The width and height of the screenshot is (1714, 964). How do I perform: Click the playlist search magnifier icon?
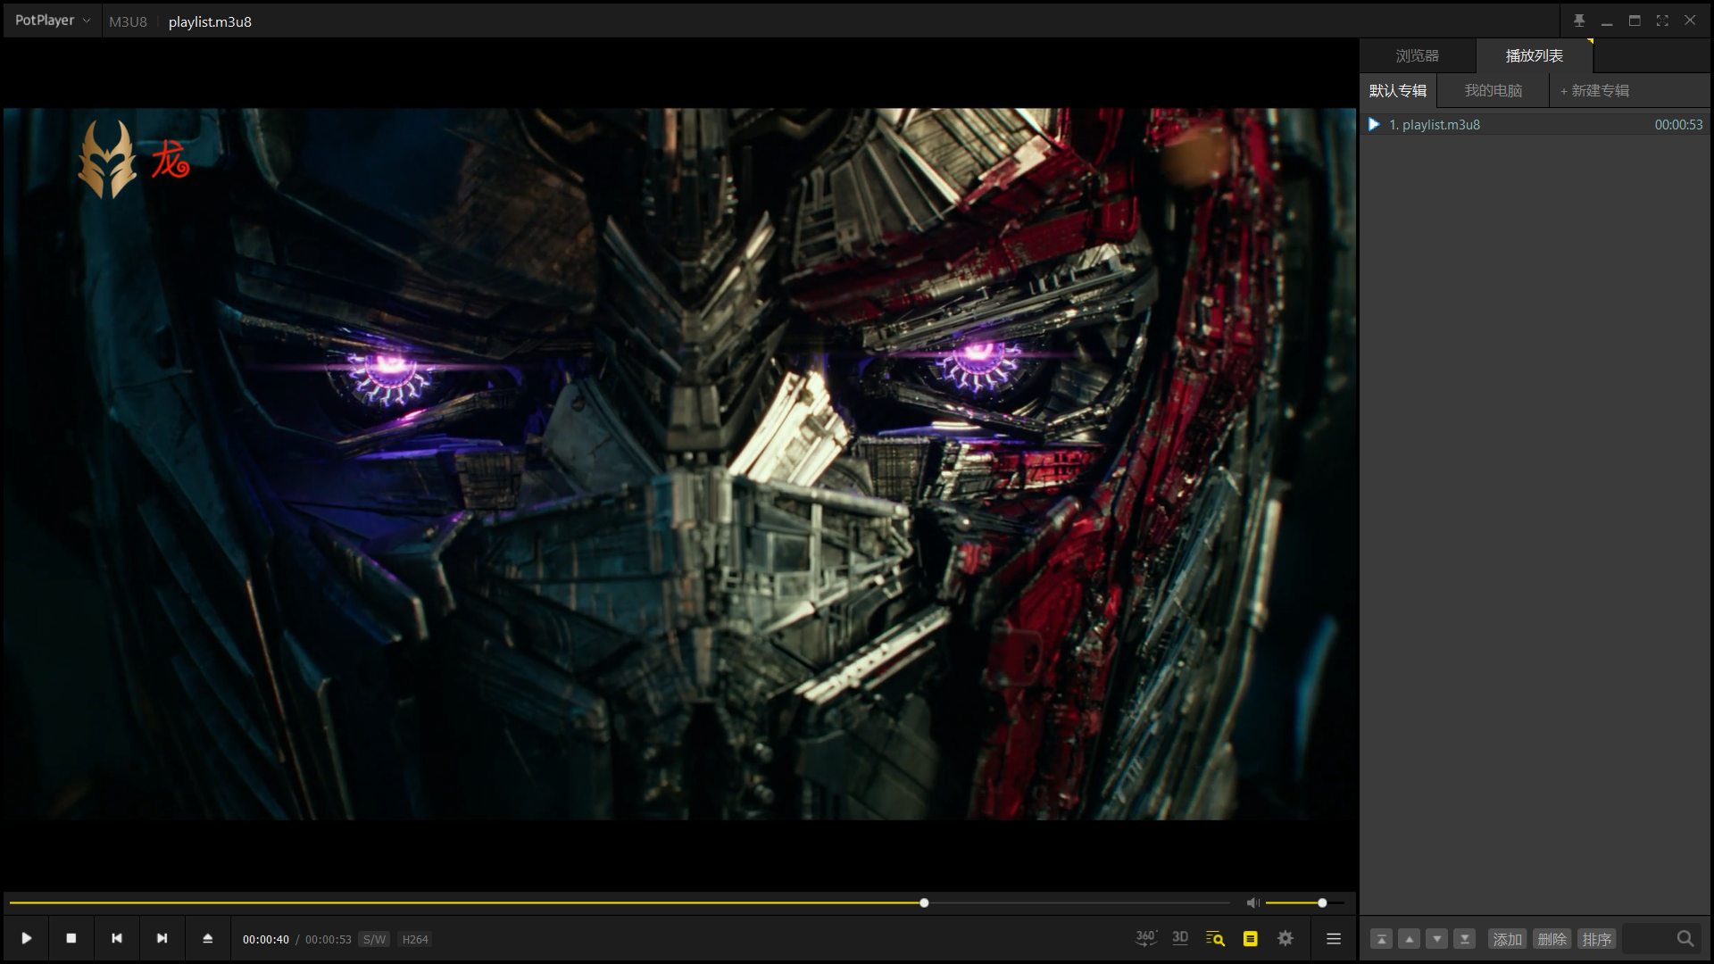(x=1685, y=939)
